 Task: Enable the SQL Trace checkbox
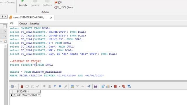click(60, 7)
